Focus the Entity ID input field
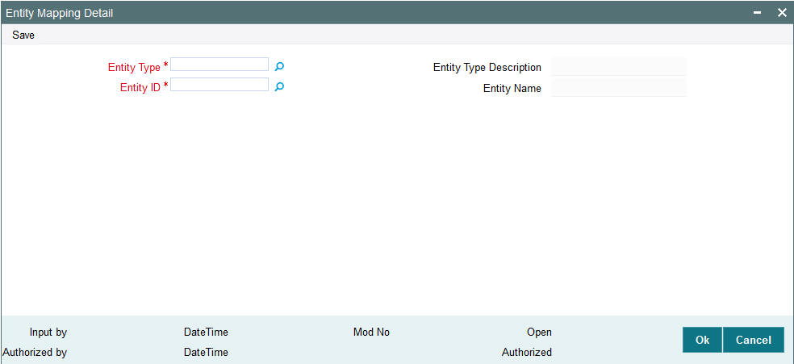Image resolution: width=794 pixels, height=364 pixels. (x=219, y=85)
